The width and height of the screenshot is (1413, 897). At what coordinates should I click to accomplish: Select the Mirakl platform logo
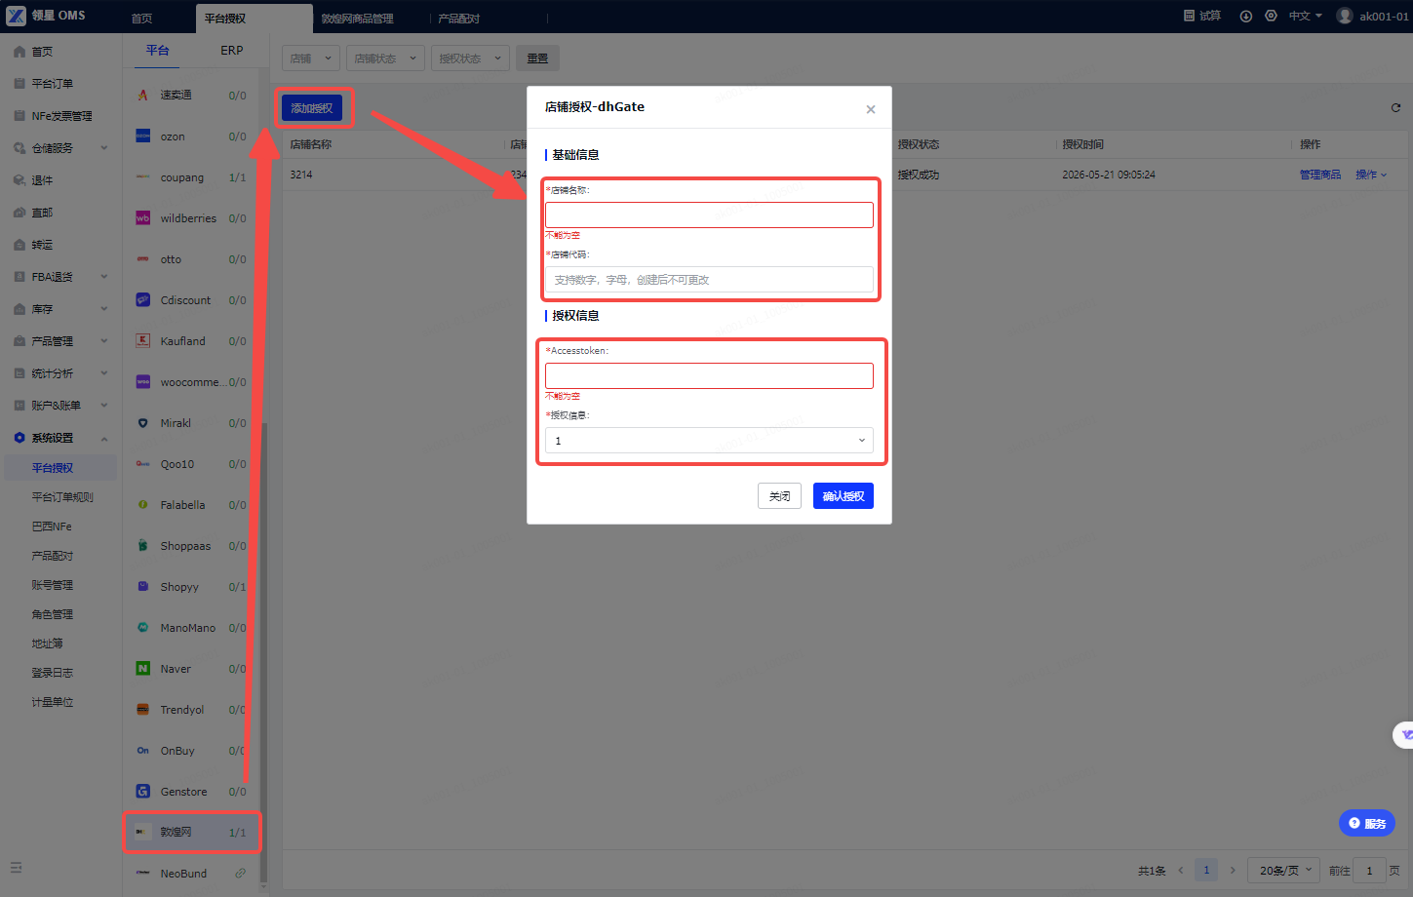click(142, 423)
